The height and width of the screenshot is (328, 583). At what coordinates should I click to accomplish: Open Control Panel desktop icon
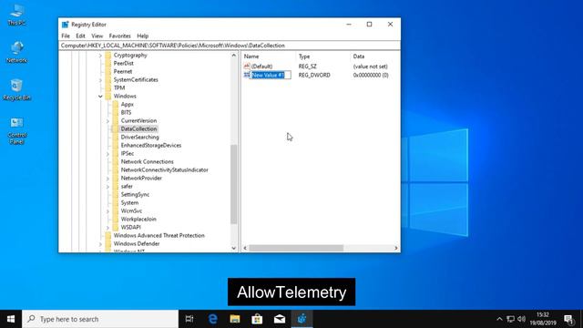click(x=16, y=130)
